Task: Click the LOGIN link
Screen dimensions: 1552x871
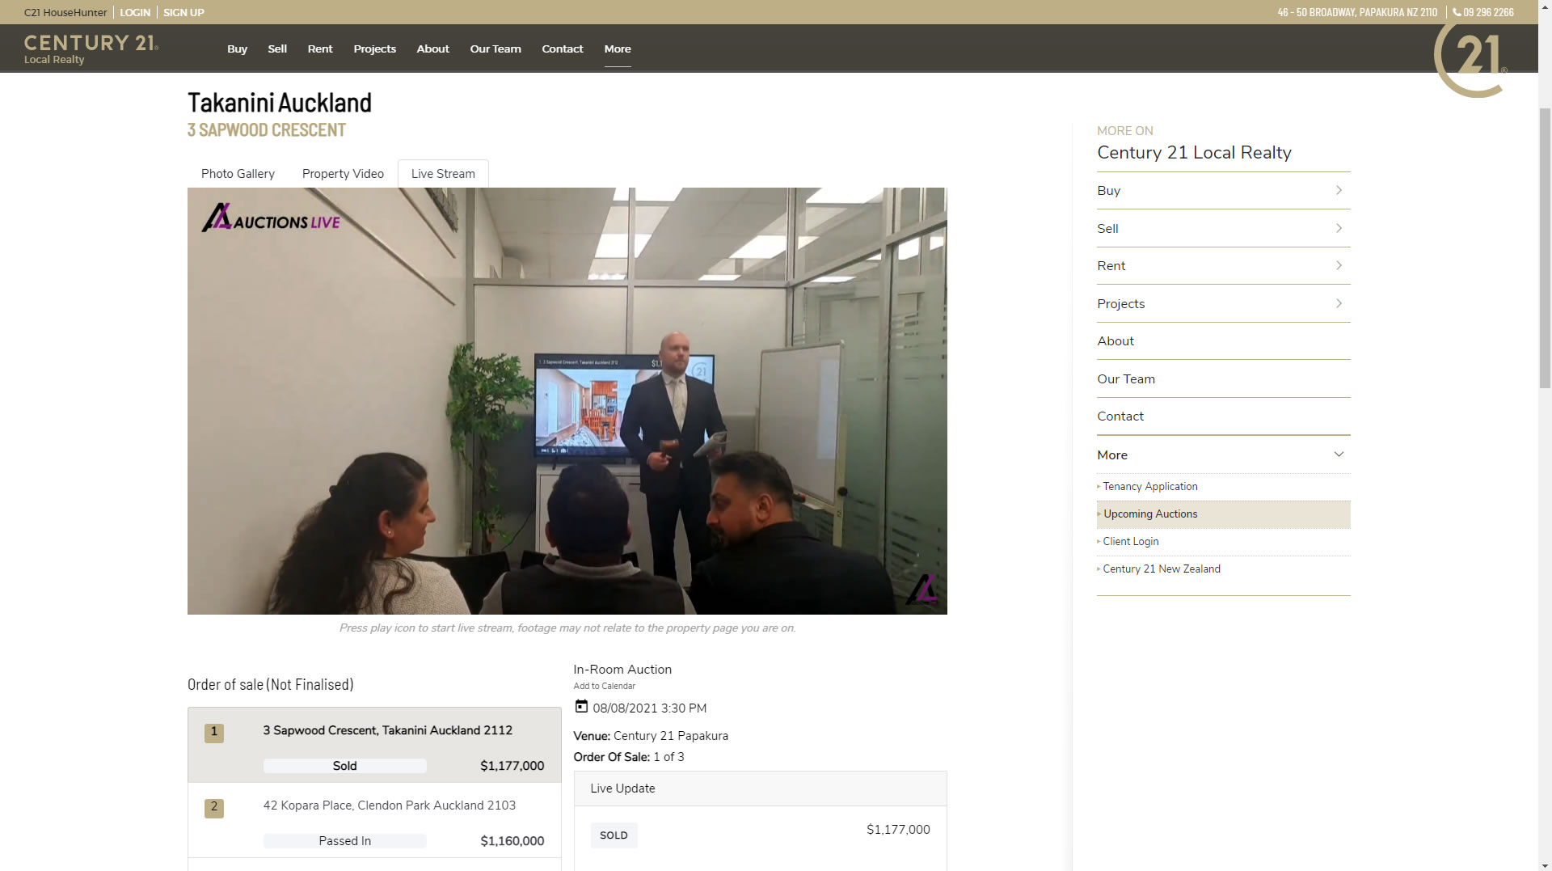Action: pyautogui.click(x=135, y=12)
